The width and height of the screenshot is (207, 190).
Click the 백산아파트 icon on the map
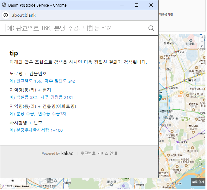tap(192, 148)
